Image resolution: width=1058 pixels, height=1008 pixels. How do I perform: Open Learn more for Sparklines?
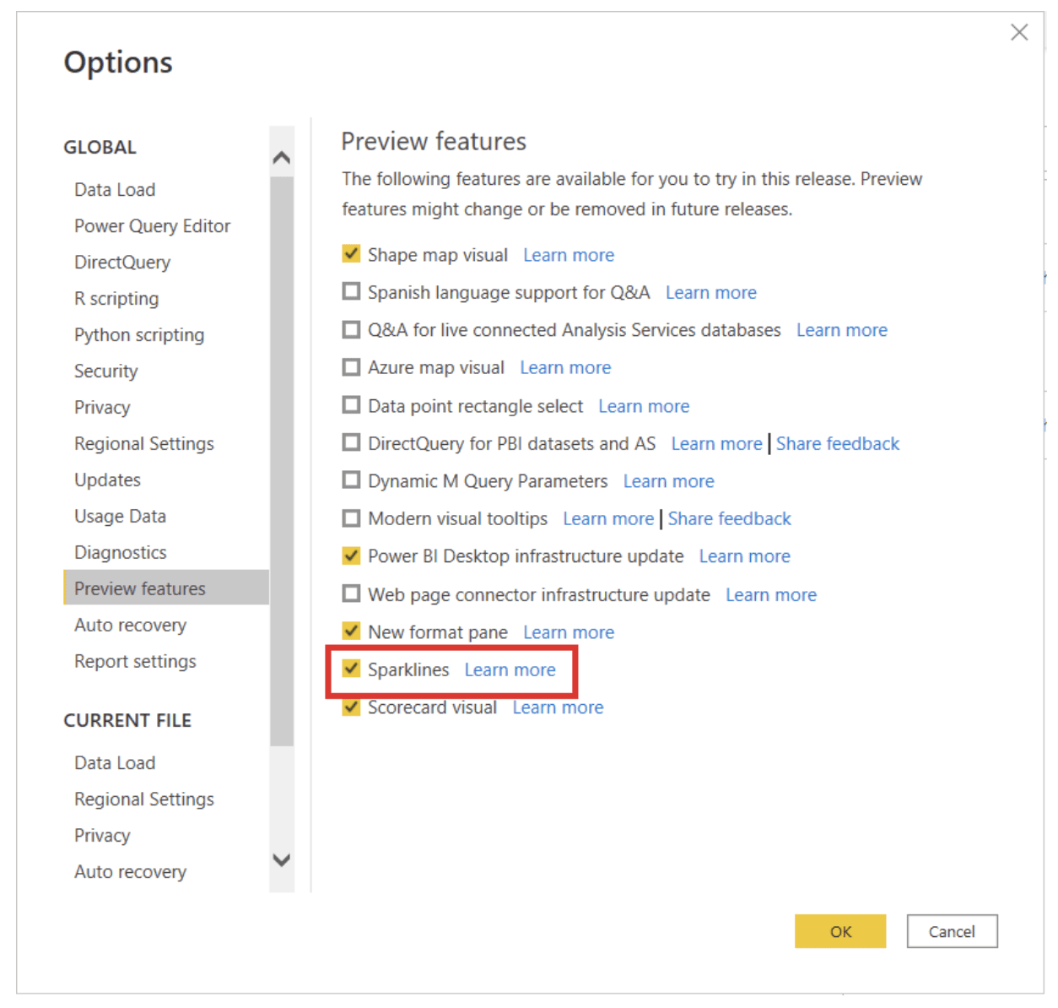point(510,669)
